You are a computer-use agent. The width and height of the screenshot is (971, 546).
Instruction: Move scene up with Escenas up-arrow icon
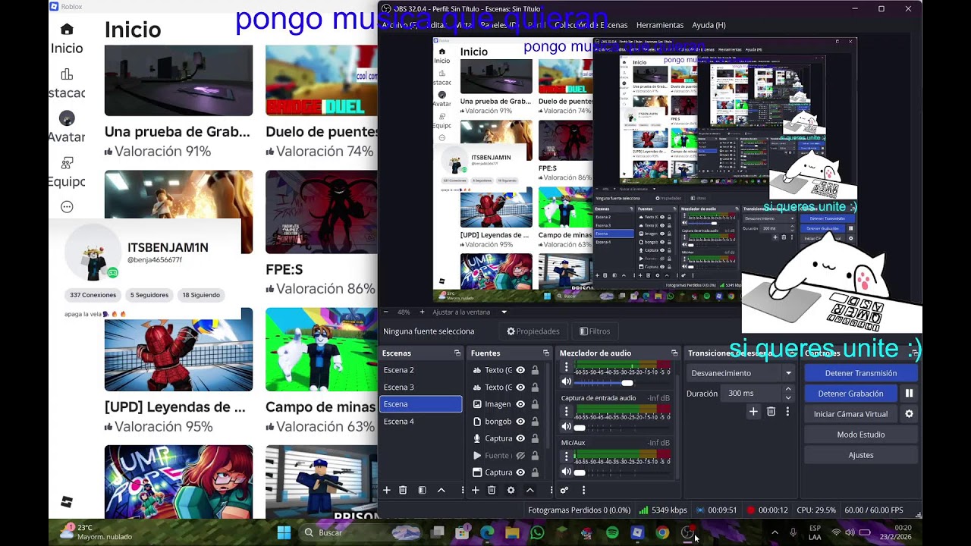pos(441,491)
